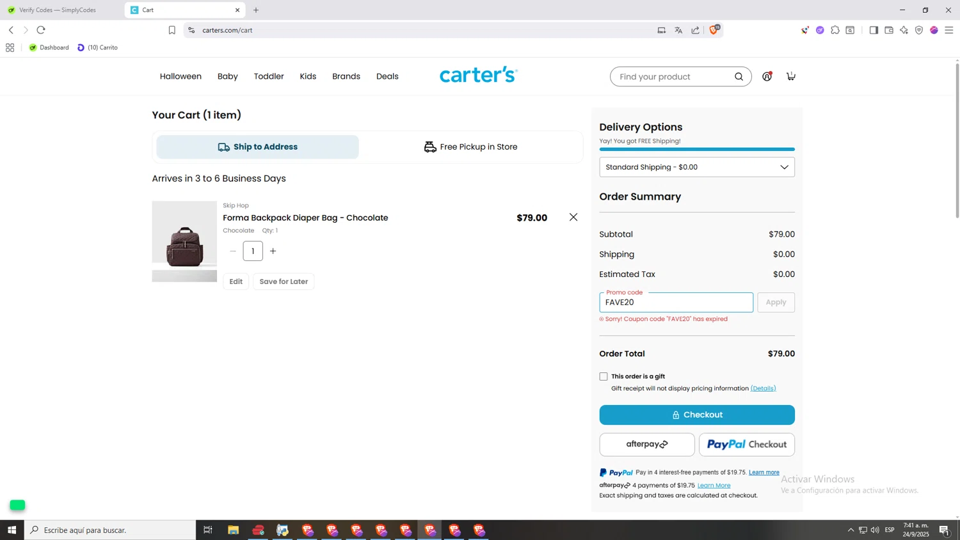
Task: Click the translate page icon
Action: tap(678, 30)
